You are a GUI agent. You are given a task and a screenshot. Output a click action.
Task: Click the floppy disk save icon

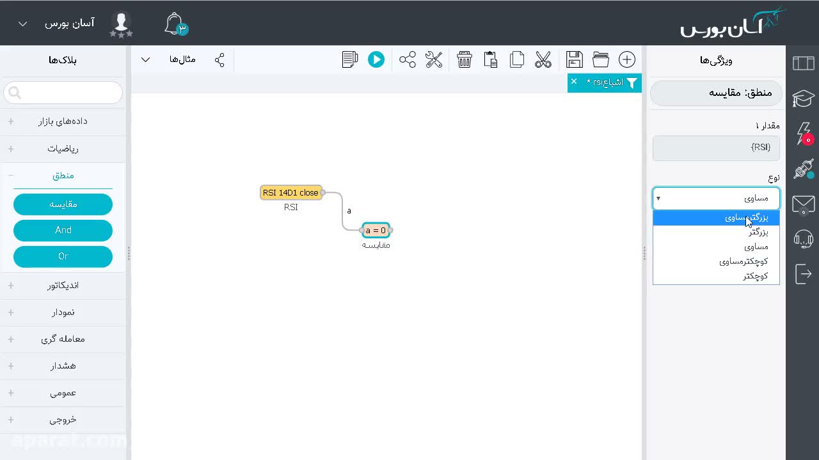[575, 59]
